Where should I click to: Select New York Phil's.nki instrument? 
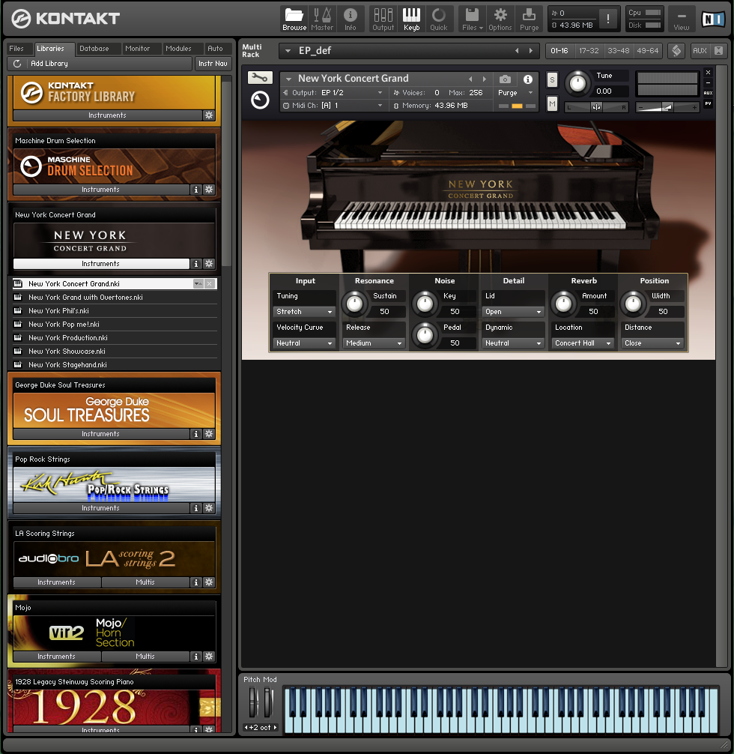point(115,310)
